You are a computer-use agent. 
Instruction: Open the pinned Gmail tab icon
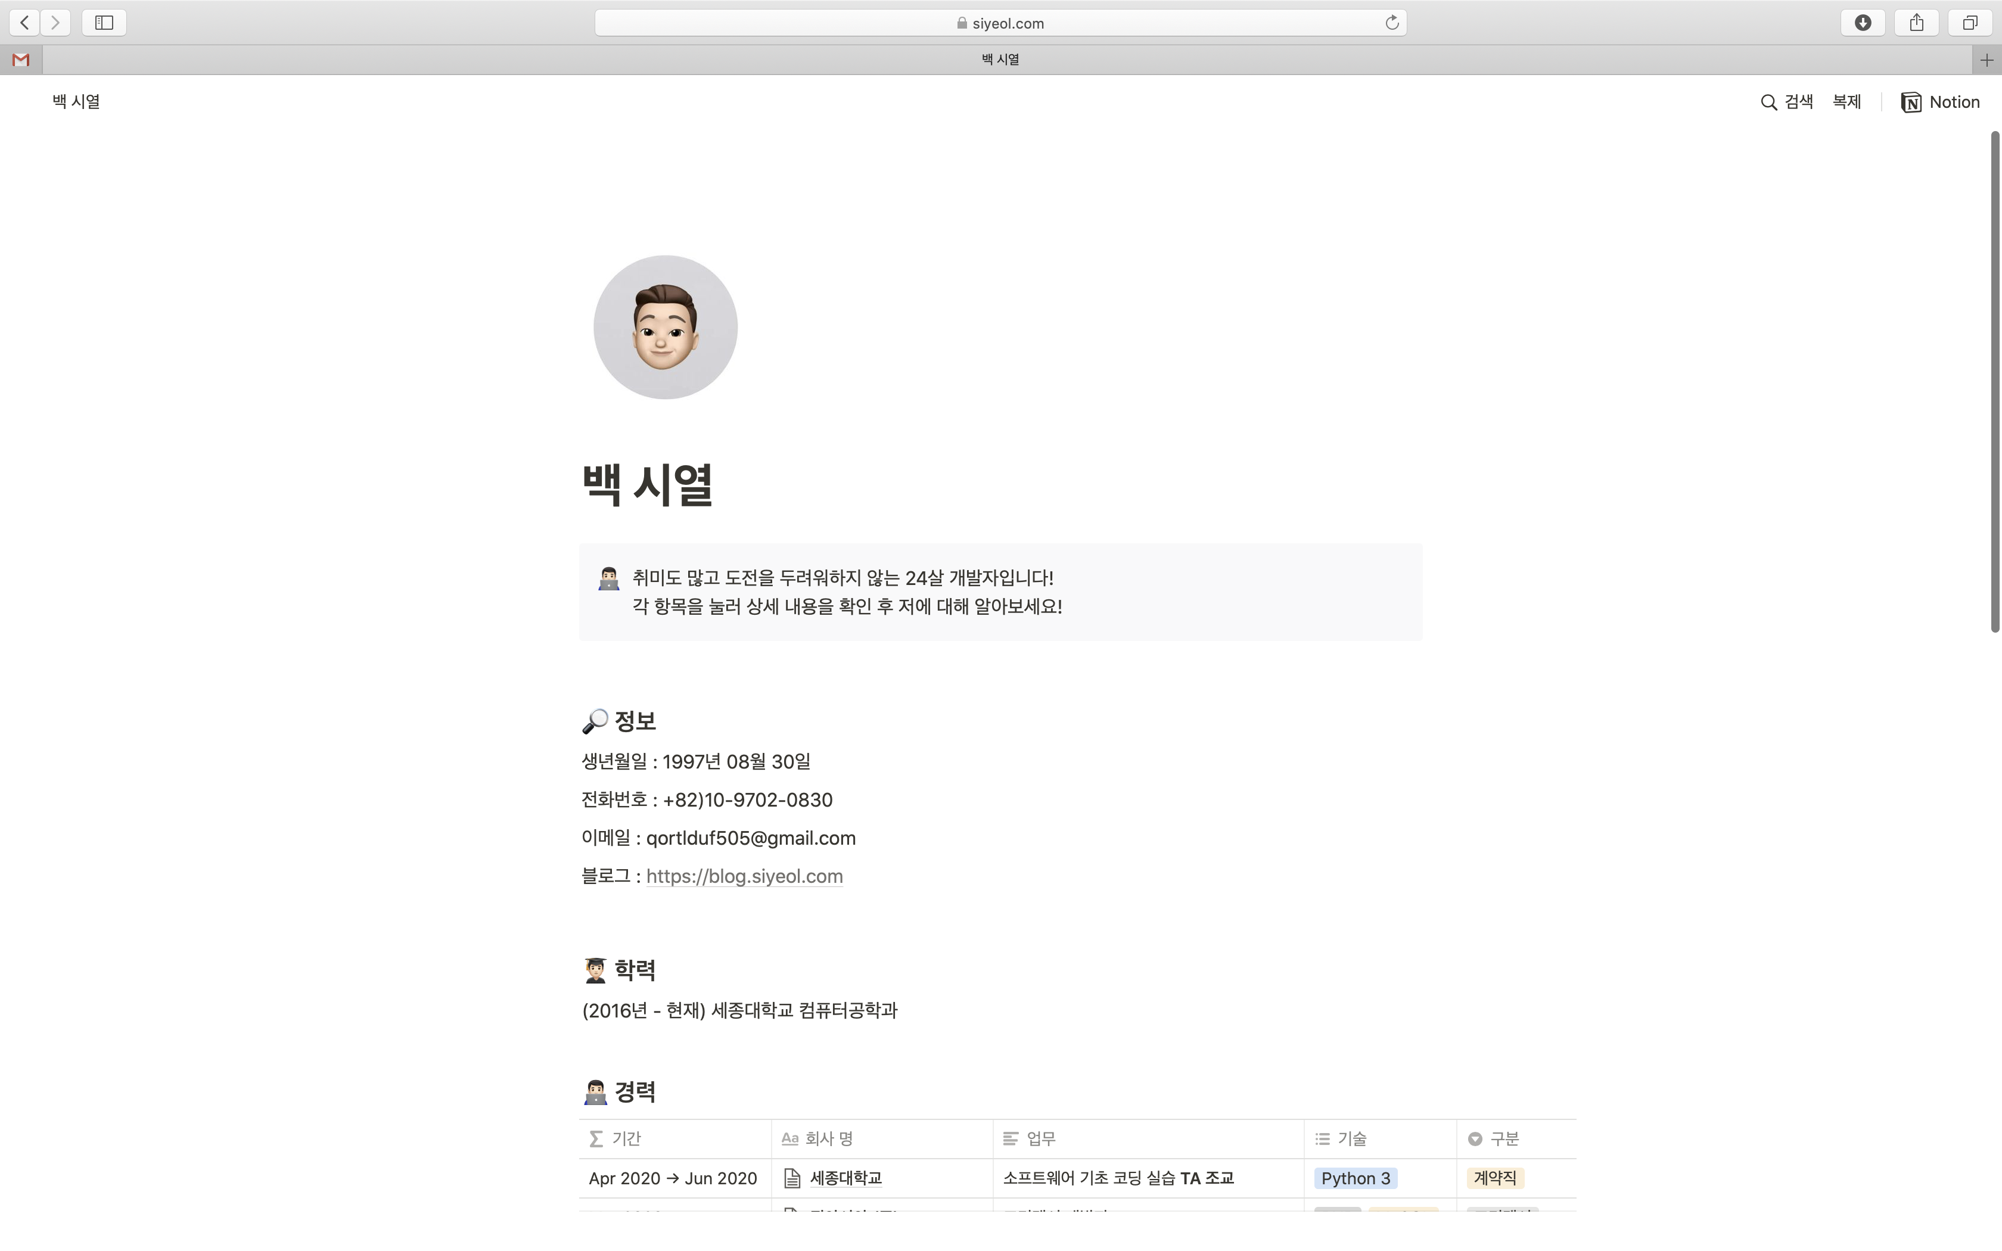pos(21,60)
